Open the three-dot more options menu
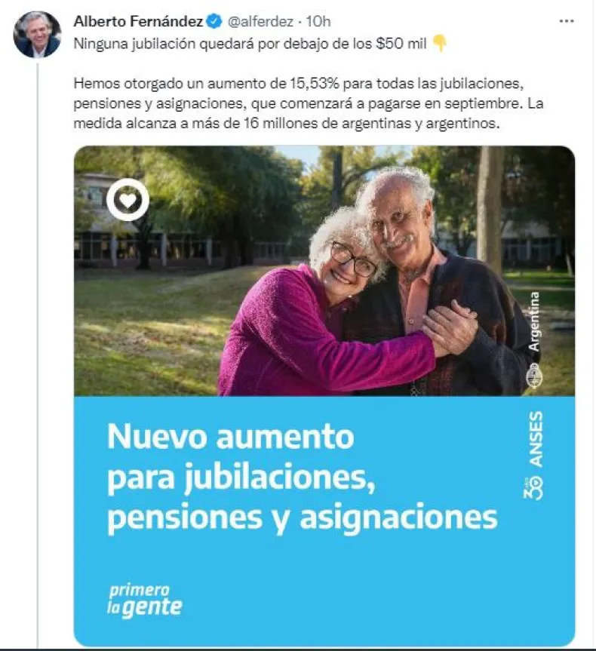The width and height of the screenshot is (596, 651). point(567,21)
